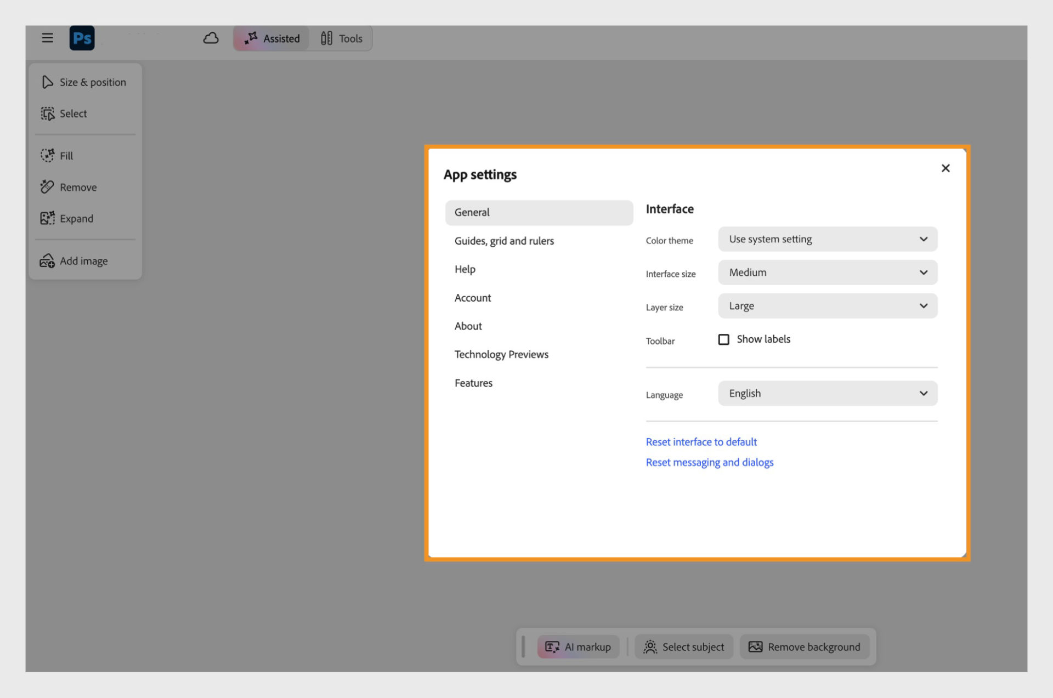Viewport: 1053px width, 698px height.
Task: Grab the contextual bar drag handle
Action: (x=523, y=647)
